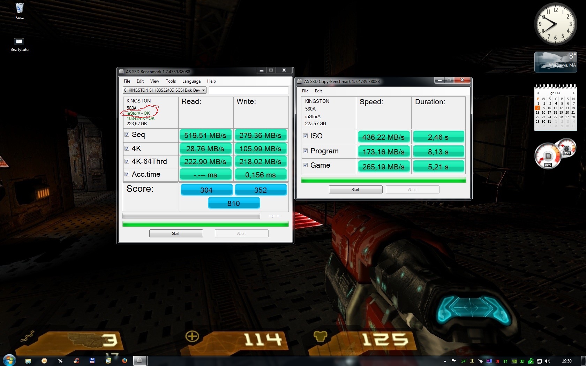Open the Help menu
The height and width of the screenshot is (366, 586).
click(211, 81)
